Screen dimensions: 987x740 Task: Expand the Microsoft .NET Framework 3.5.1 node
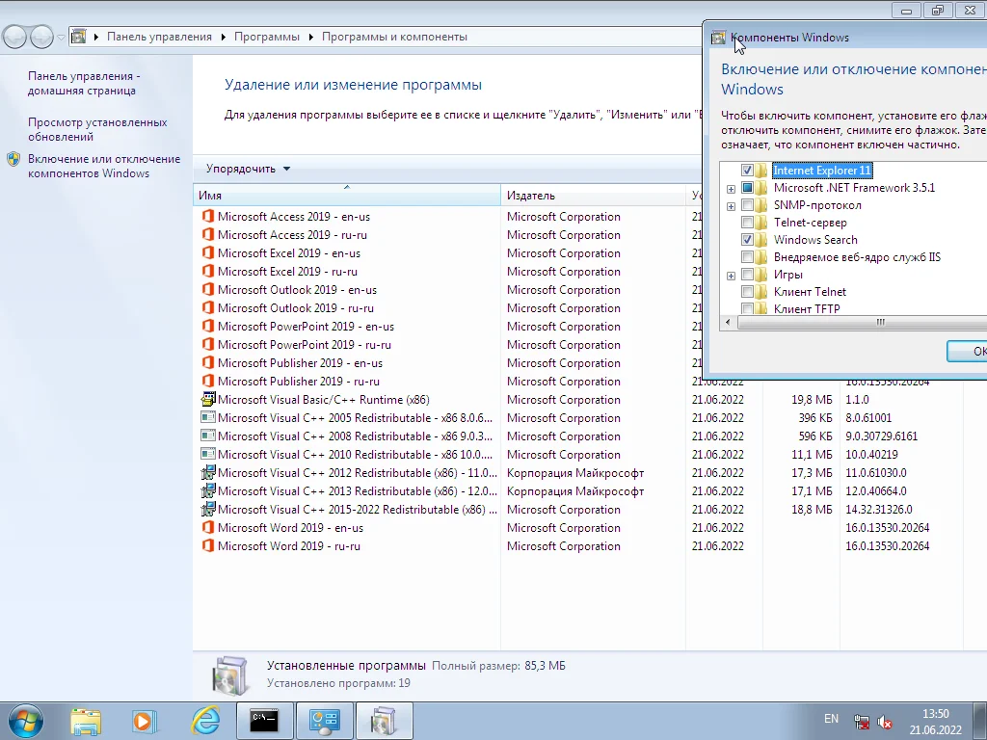click(x=731, y=189)
